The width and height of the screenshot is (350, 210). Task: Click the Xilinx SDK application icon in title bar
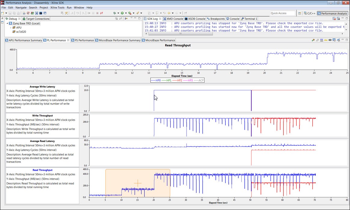(x=2, y=3)
